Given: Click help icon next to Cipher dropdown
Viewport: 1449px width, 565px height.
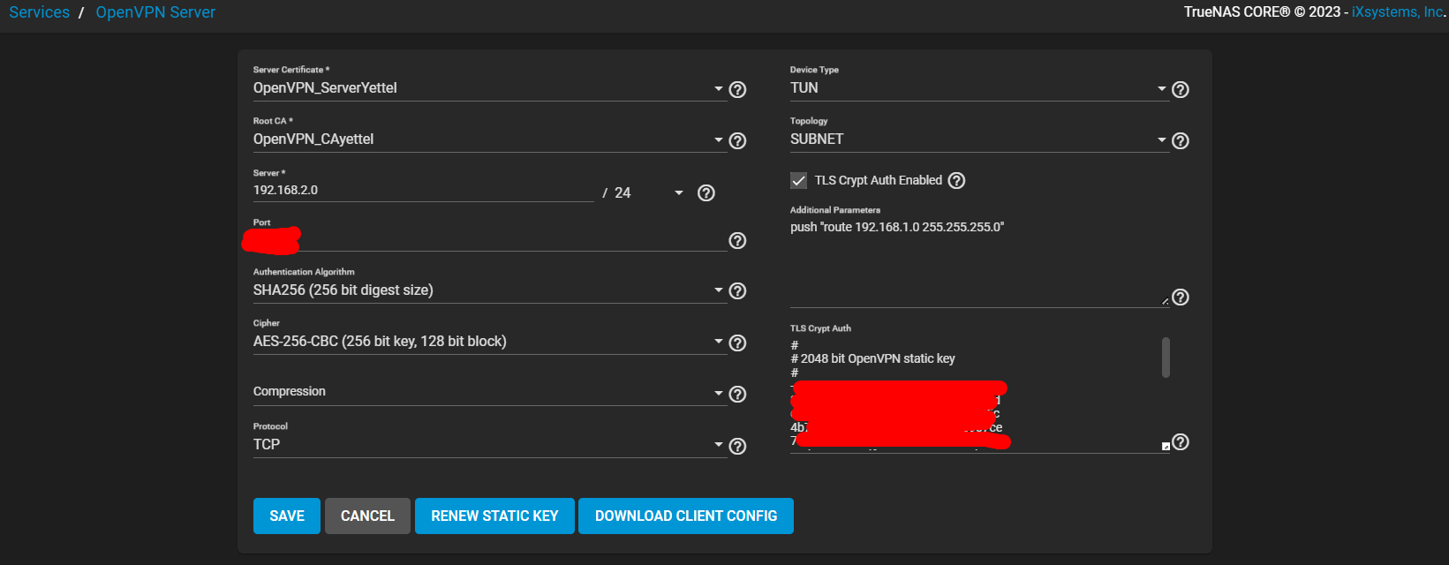Looking at the screenshot, I should coord(737,343).
